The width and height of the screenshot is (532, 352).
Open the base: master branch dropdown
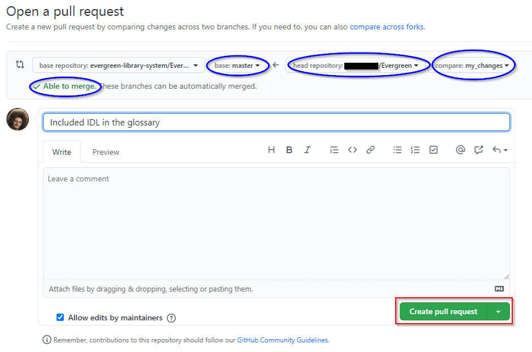[x=237, y=65]
